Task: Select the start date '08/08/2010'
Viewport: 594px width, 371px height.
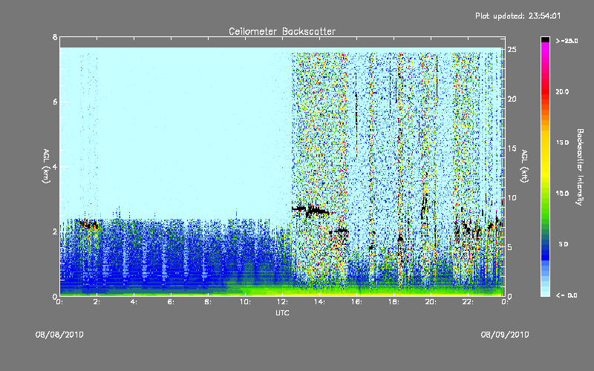Action: click(x=59, y=335)
